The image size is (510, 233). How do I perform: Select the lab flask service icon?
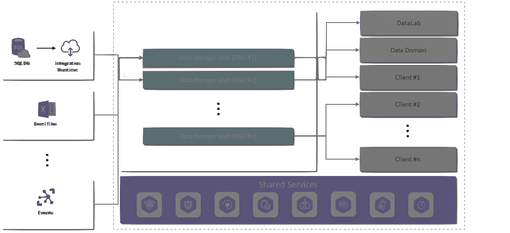[x=304, y=204]
